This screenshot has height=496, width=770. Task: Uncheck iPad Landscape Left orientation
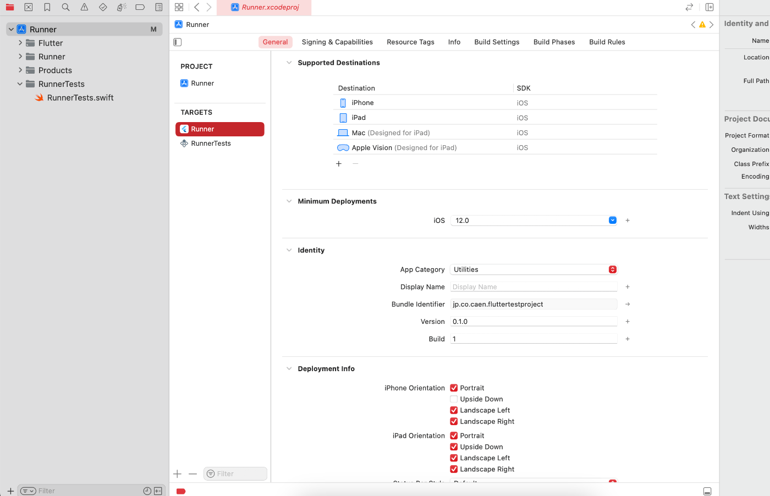point(454,458)
